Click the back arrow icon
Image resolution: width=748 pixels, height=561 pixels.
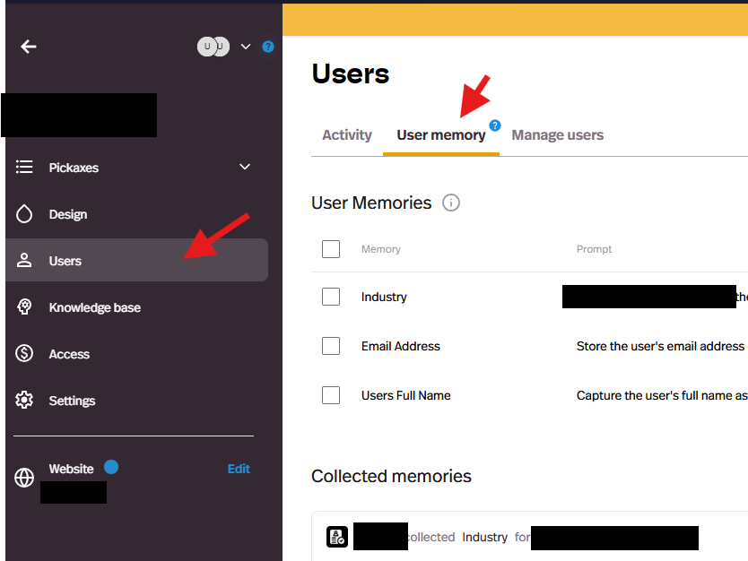click(29, 47)
